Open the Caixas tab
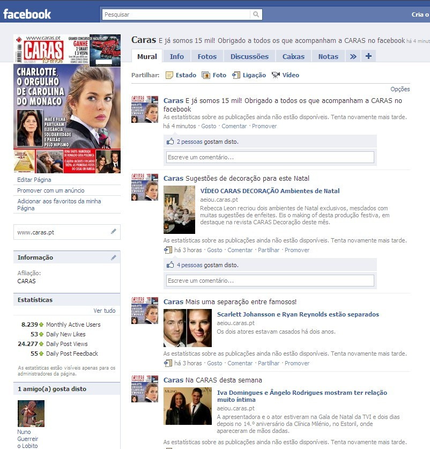 [x=293, y=56]
